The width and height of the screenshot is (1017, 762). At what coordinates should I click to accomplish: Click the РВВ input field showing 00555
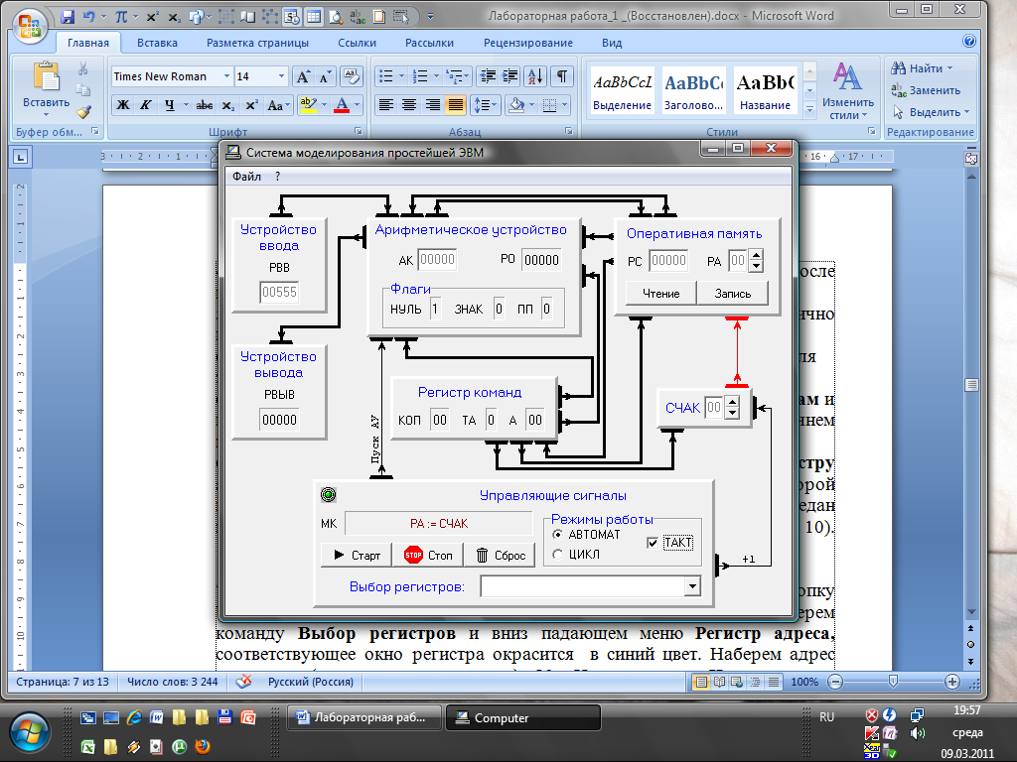pyautogui.click(x=279, y=293)
